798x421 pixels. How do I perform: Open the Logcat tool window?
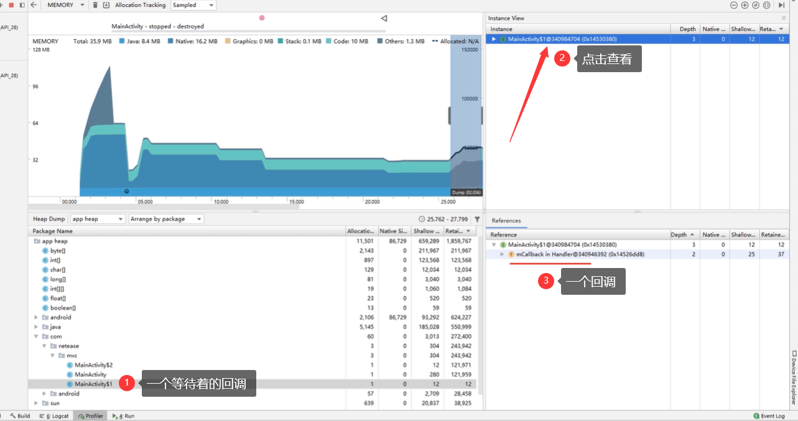pyautogui.click(x=53, y=416)
